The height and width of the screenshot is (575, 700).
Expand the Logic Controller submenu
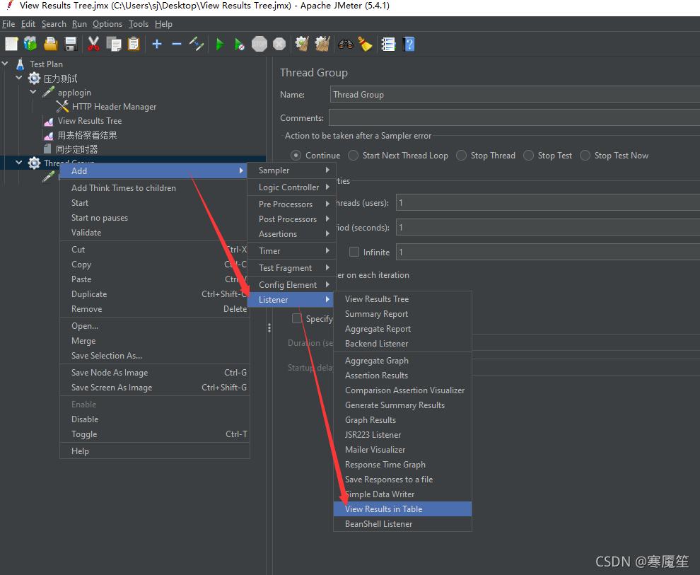pos(291,187)
